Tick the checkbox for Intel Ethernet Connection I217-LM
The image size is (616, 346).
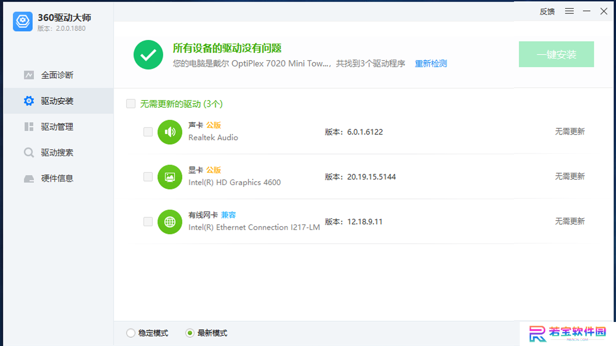(x=148, y=222)
